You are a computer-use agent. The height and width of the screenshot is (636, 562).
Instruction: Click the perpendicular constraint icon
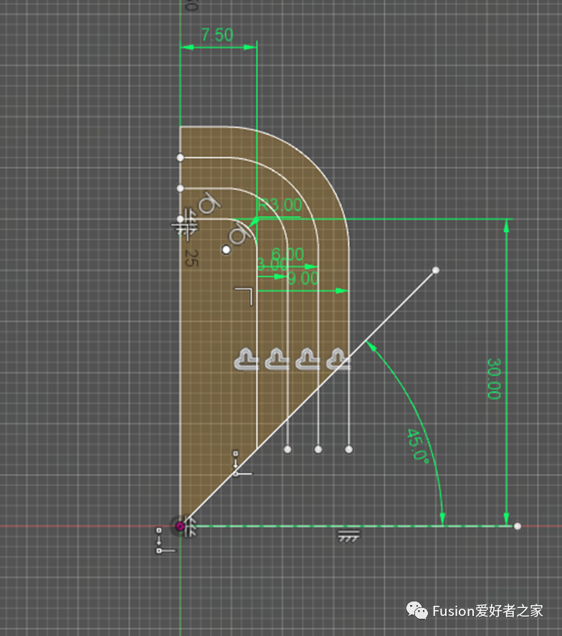244,295
